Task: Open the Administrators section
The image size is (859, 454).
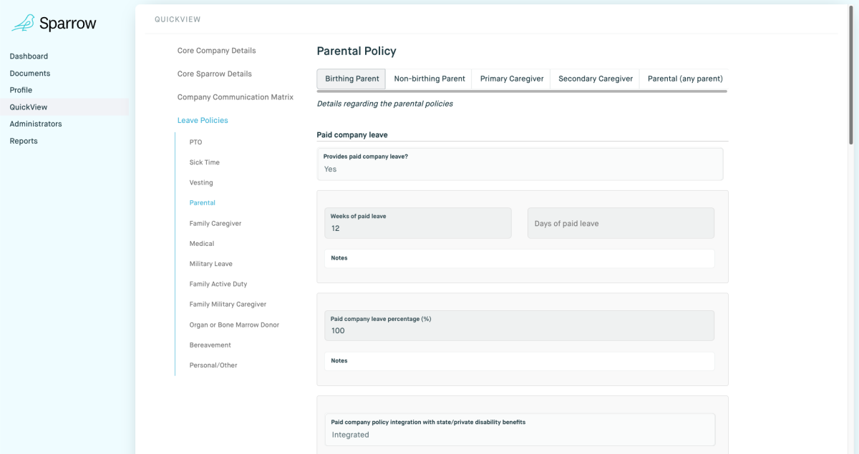Action: [36, 124]
